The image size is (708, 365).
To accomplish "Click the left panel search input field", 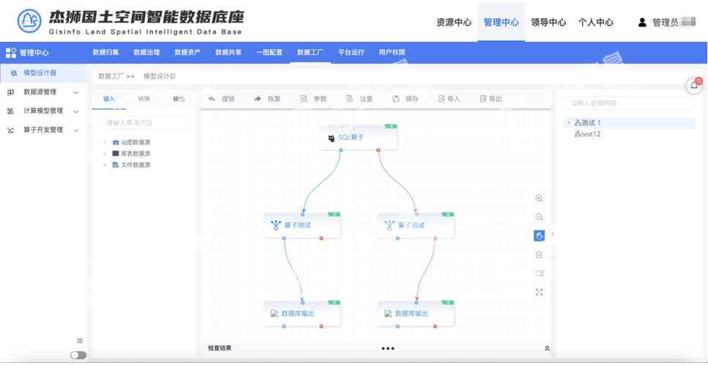I will point(144,123).
